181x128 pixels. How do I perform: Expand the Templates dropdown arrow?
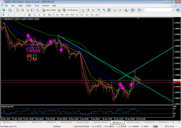click(142, 10)
